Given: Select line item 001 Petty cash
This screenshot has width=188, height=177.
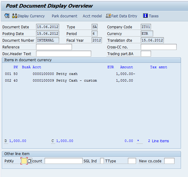Looking at the screenshot, I should 67,74.
